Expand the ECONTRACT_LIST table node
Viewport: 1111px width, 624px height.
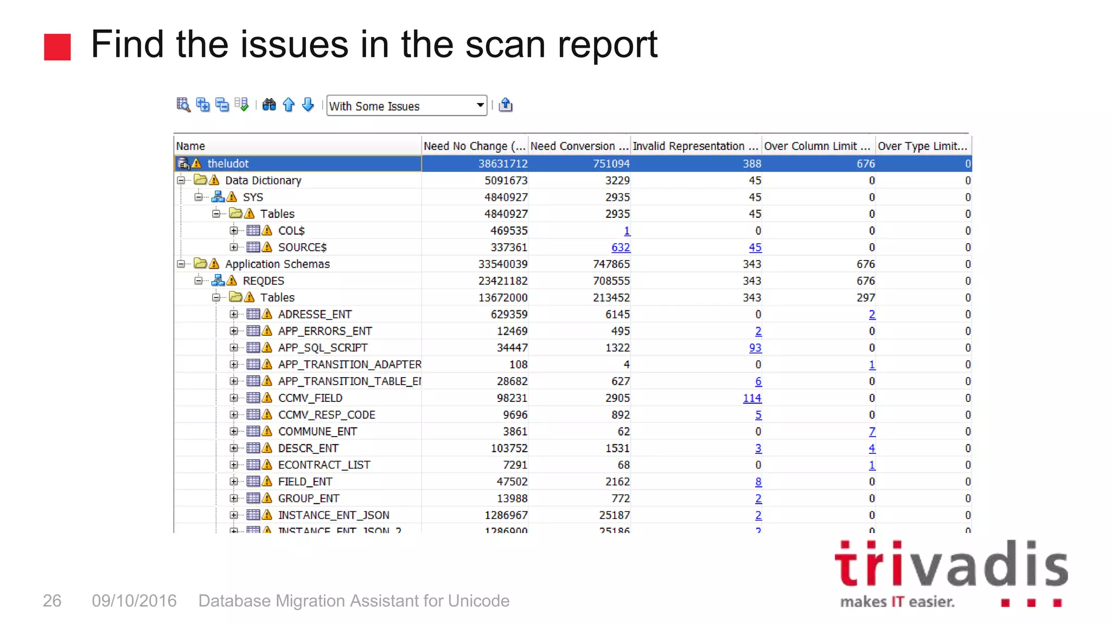click(233, 465)
